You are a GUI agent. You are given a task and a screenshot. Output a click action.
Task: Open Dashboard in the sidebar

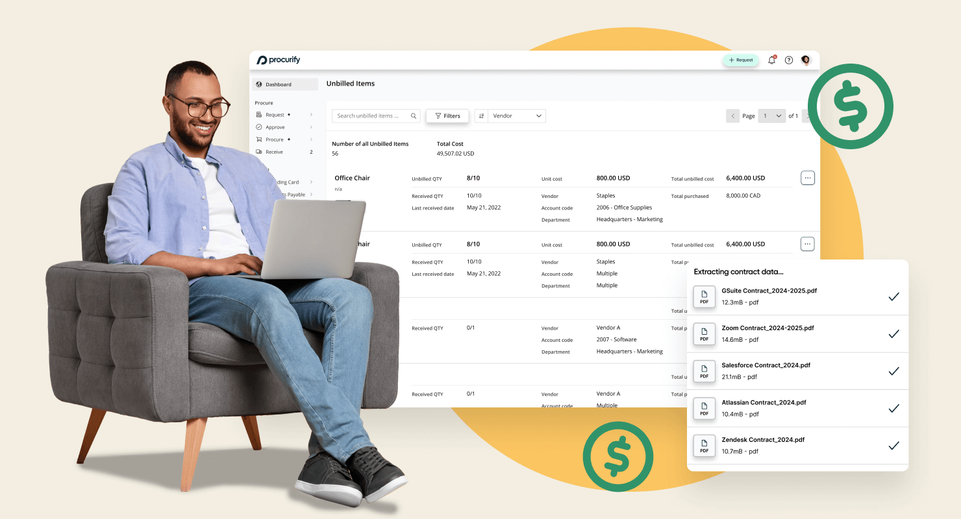[x=285, y=84]
